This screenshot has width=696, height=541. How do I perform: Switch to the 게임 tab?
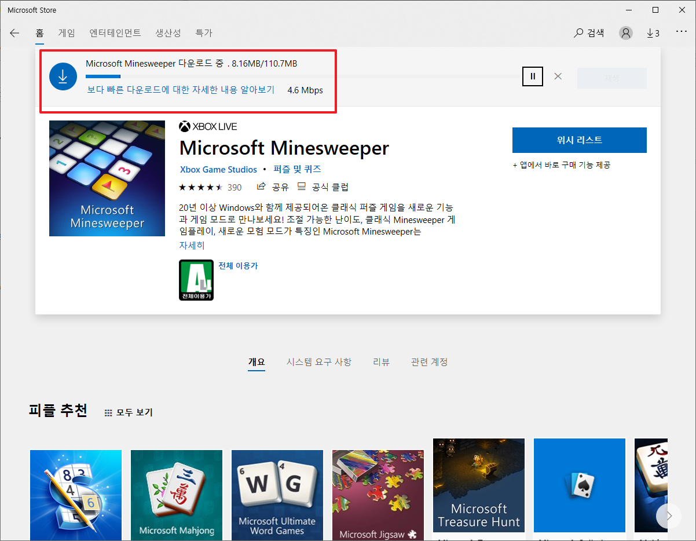[x=67, y=33]
